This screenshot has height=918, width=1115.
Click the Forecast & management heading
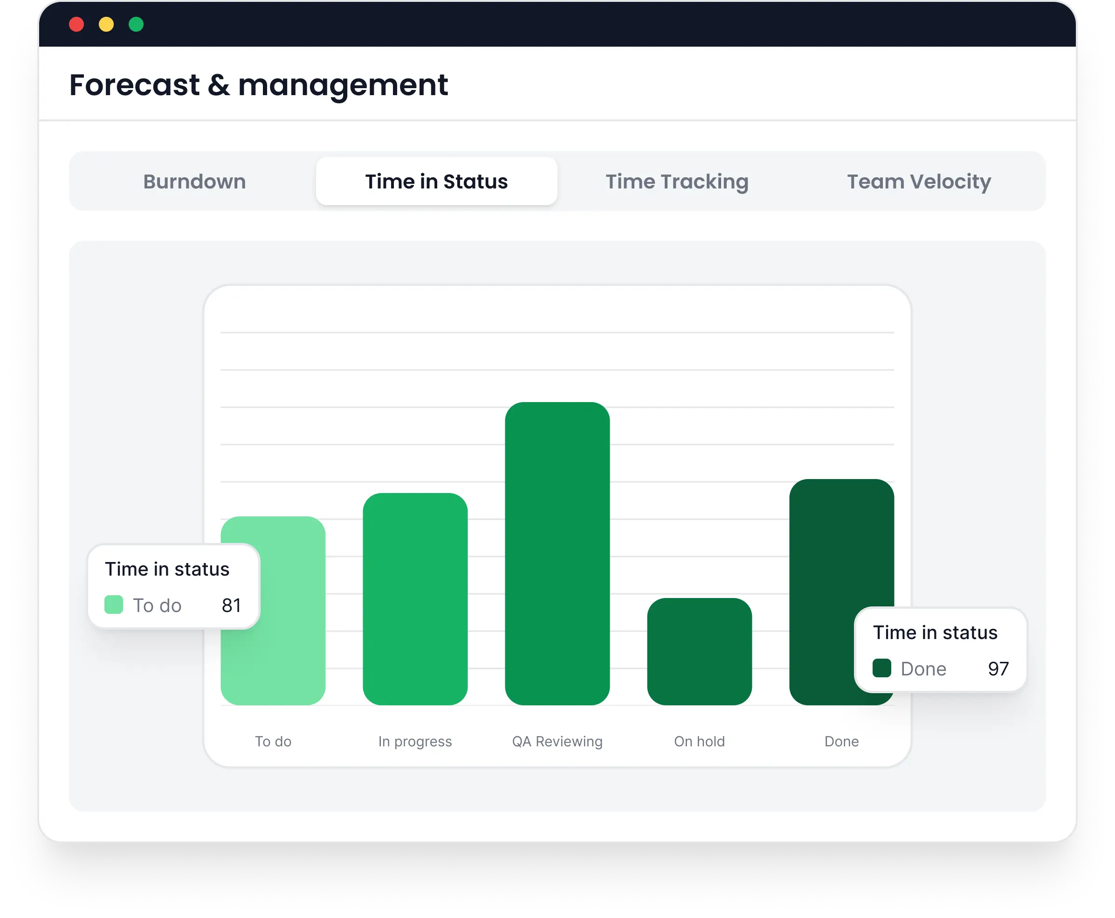(258, 84)
